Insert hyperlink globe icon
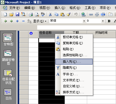Screen dimensions: 116x104 [x=83, y=14]
